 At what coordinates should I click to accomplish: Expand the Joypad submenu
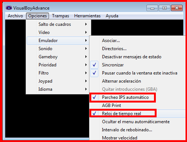(x=58, y=81)
